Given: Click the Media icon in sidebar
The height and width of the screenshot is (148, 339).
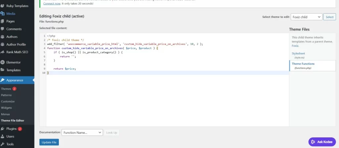Looking at the screenshot, I should click(x=3, y=14).
